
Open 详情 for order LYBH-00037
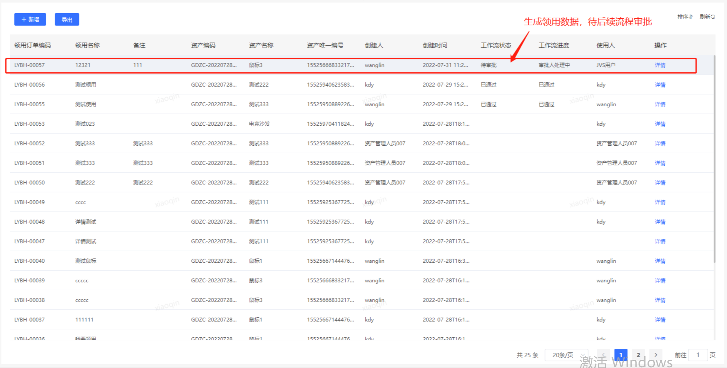[x=660, y=320]
